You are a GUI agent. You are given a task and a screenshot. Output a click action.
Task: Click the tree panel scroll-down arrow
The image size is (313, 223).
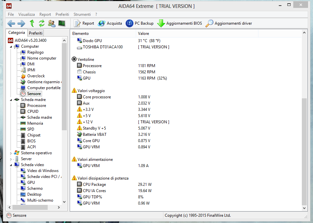pos(64,202)
